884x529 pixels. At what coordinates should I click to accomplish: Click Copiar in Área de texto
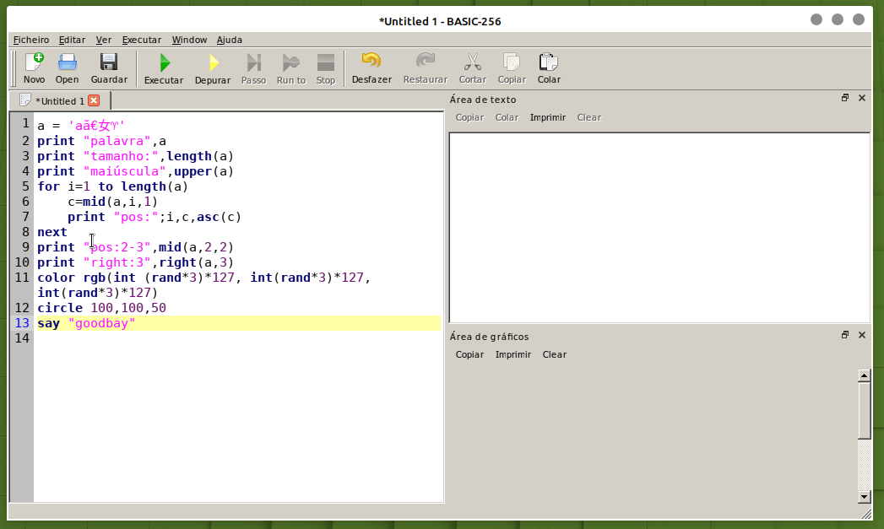tap(469, 118)
